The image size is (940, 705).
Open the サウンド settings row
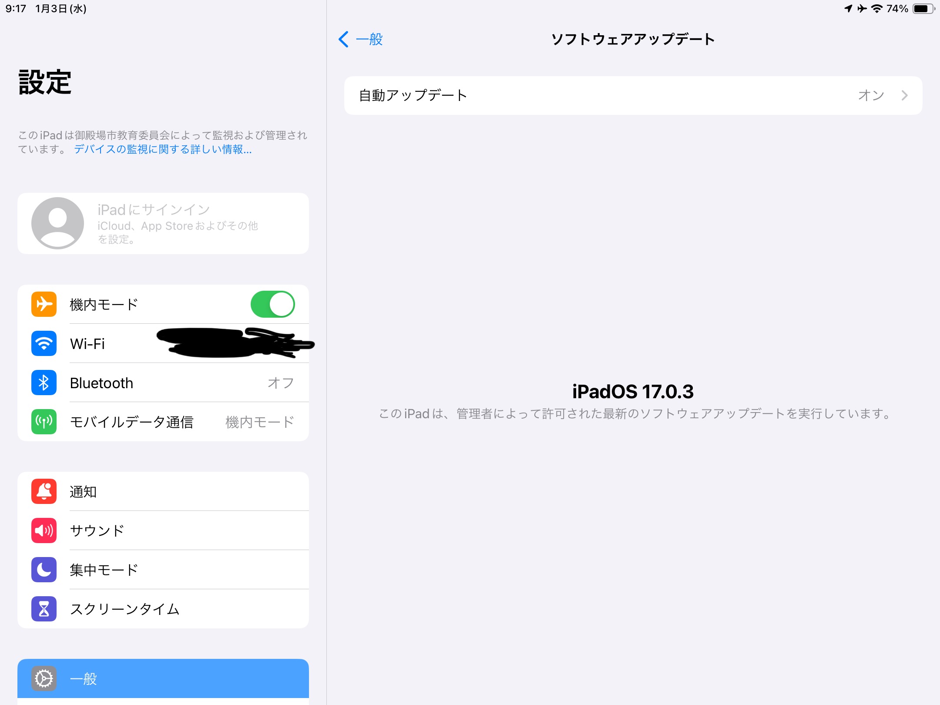(163, 530)
